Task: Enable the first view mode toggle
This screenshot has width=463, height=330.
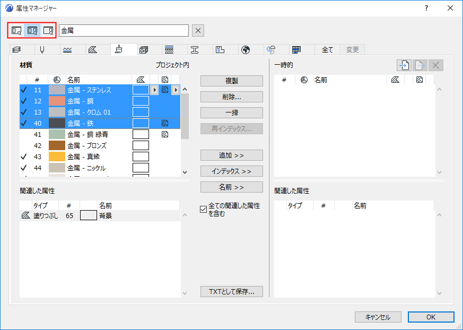Action: [16, 30]
